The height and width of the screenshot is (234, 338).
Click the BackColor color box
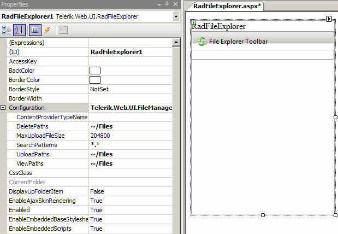95,71
